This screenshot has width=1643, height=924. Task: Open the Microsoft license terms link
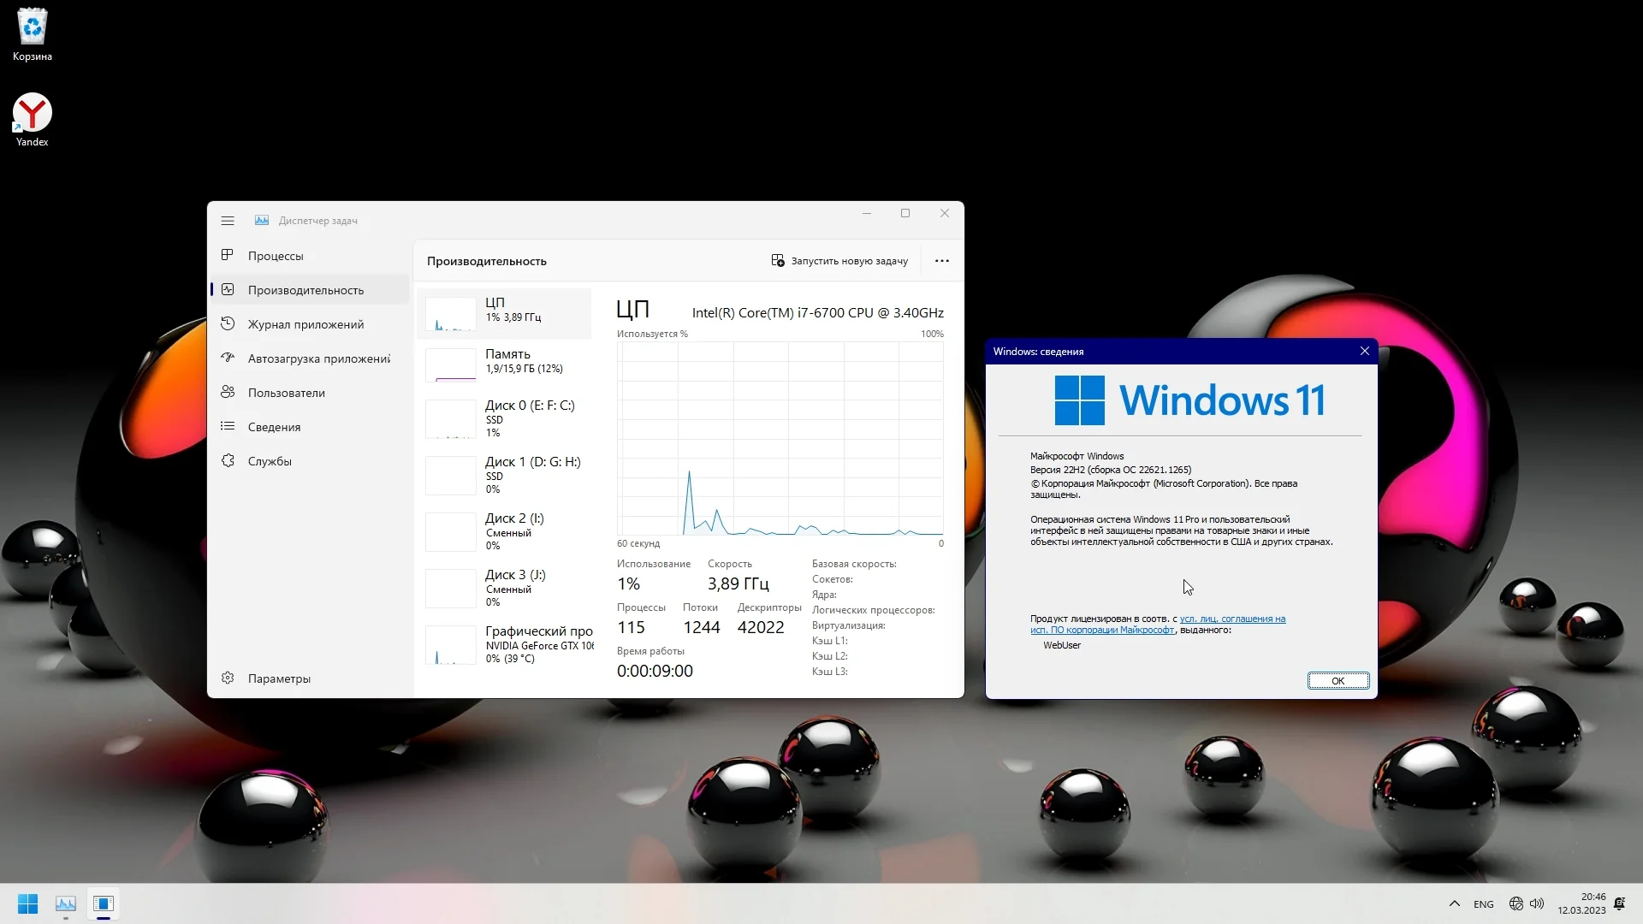[x=1231, y=619]
